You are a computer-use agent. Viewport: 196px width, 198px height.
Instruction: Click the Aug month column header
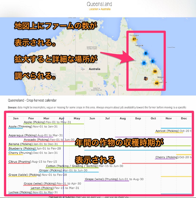123,118
